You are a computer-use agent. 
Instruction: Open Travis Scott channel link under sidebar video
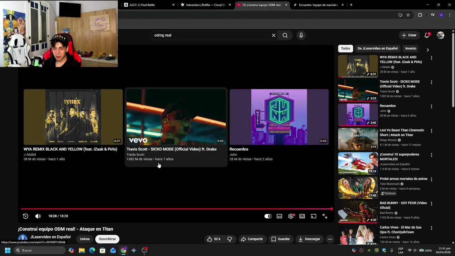point(387,91)
